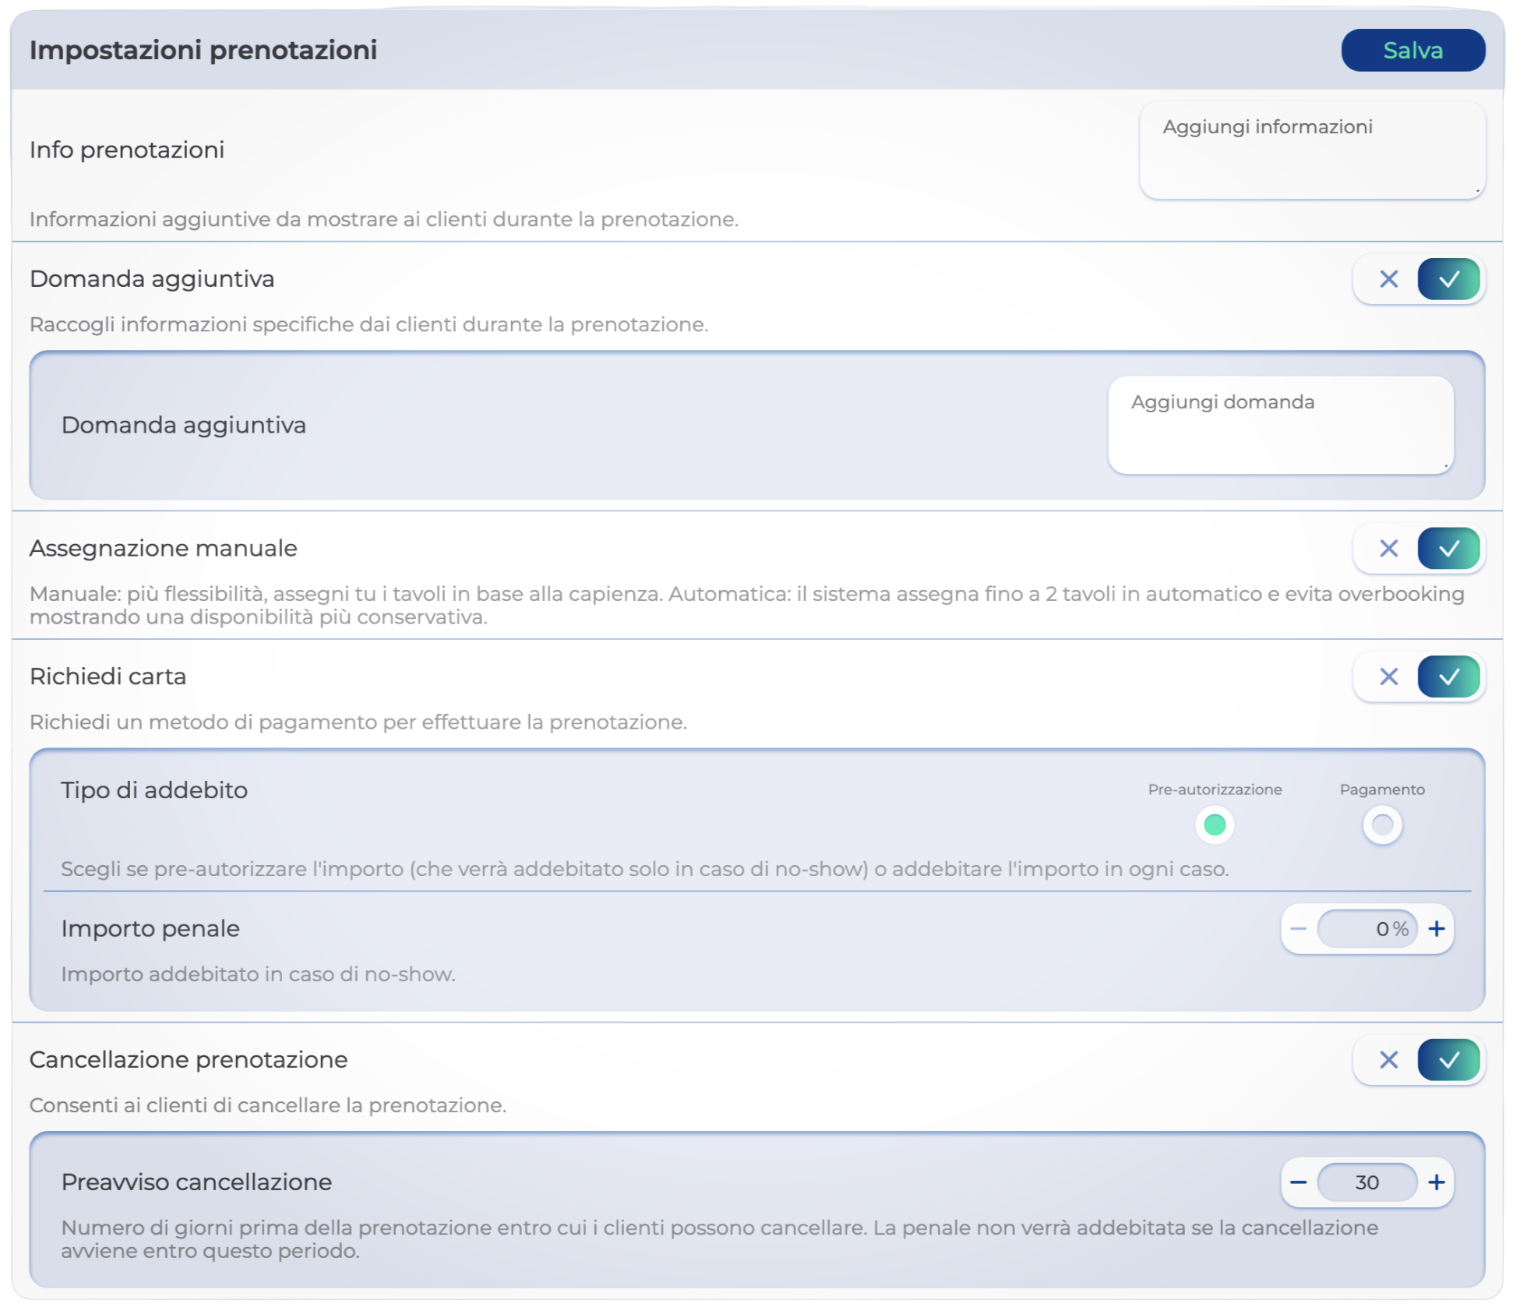Turn off Assegnazione manuale via X icon
Viewport: 1513px width, 1311px height.
[x=1388, y=549]
